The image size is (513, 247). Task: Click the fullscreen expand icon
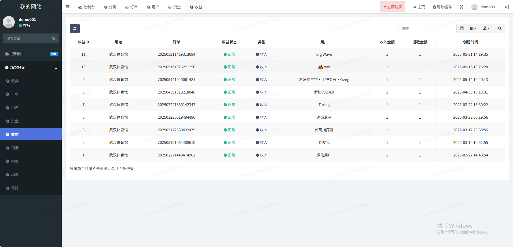[x=461, y=7]
